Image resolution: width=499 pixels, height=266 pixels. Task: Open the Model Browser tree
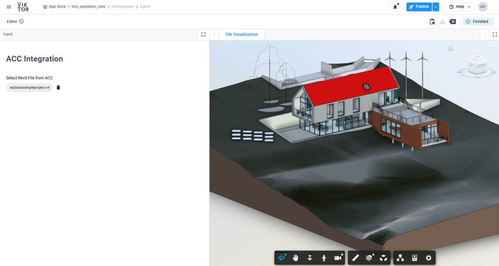pyautogui.click(x=400, y=258)
